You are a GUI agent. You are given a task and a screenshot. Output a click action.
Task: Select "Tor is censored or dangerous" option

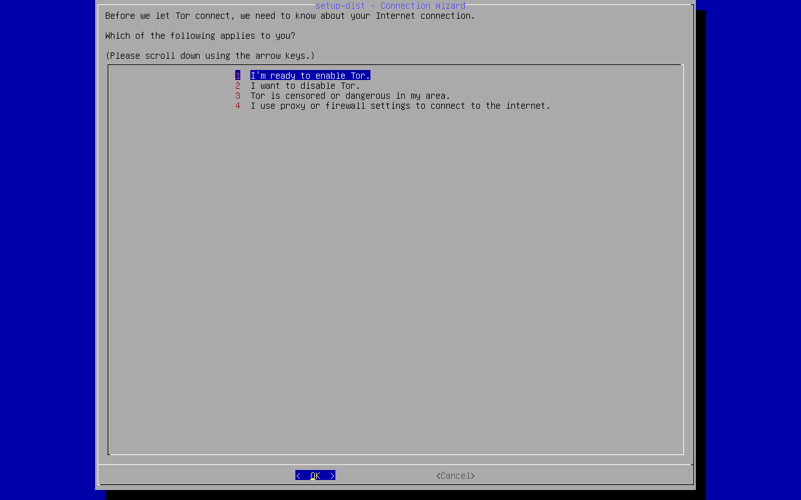point(350,96)
